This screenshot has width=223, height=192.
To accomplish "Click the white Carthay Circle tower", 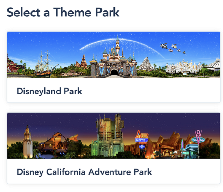I will pos(28,142).
